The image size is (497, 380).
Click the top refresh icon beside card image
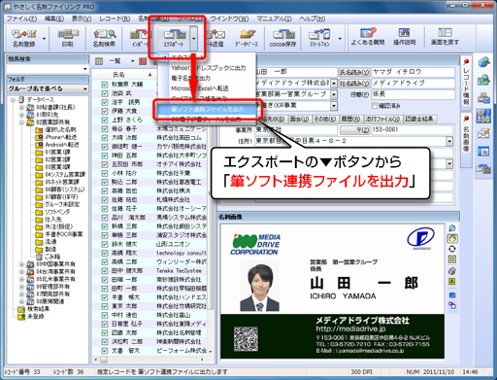click(452, 228)
